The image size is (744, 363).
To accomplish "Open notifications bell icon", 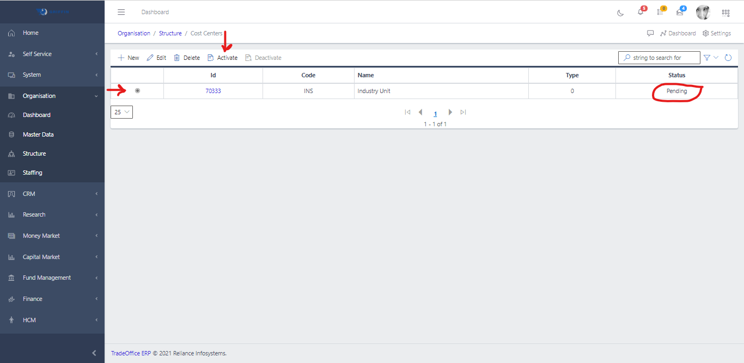I will [641, 13].
